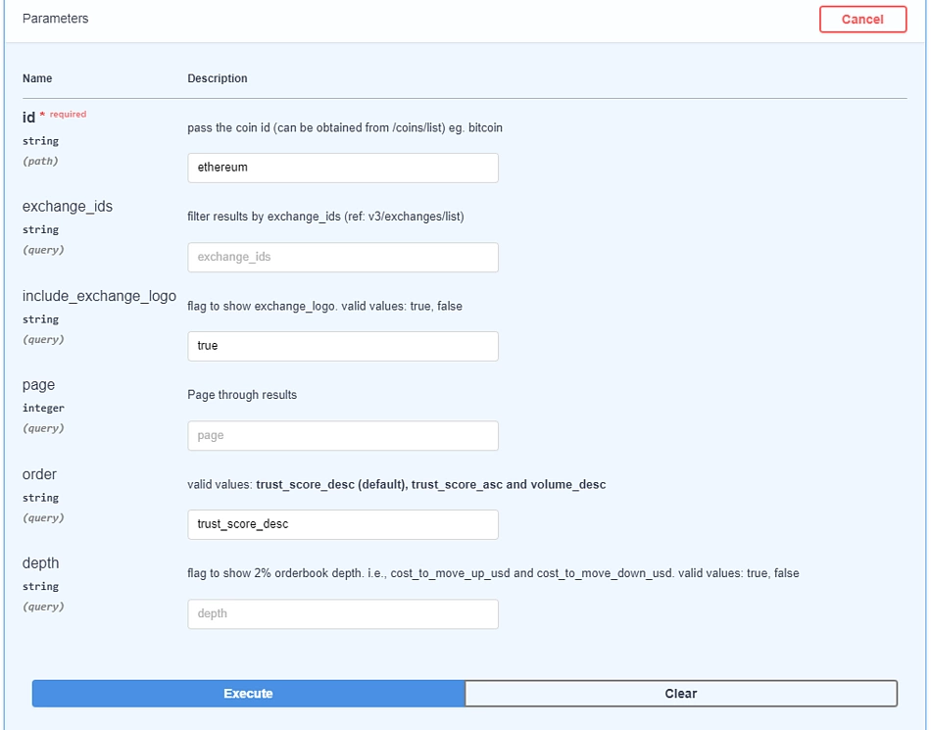Click the blue Execute button
Screen dimensions: 931x730
(x=248, y=693)
